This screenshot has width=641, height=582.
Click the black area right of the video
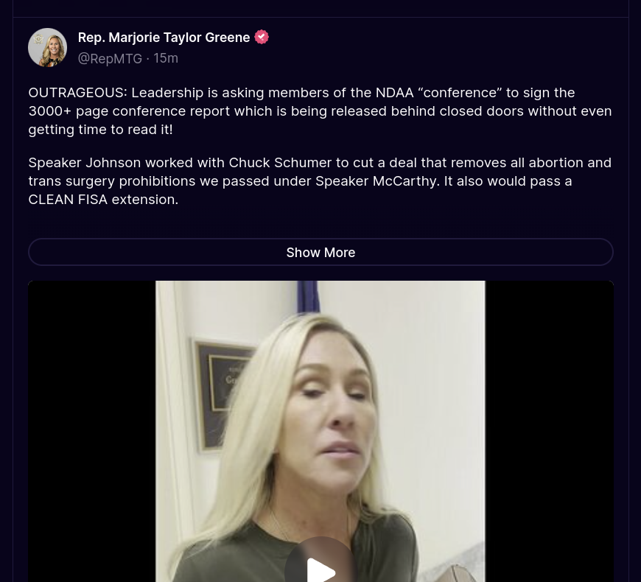pos(549,431)
